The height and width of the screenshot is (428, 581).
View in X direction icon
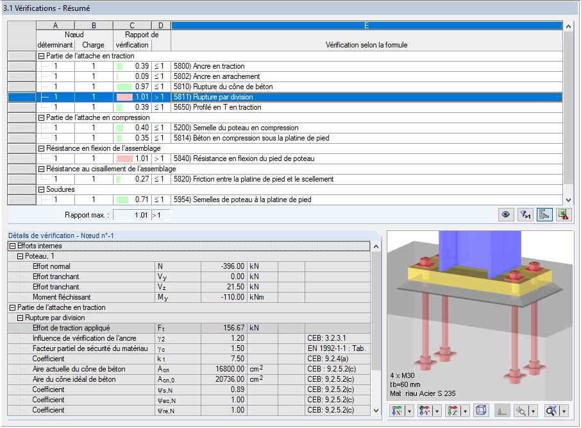397,411
